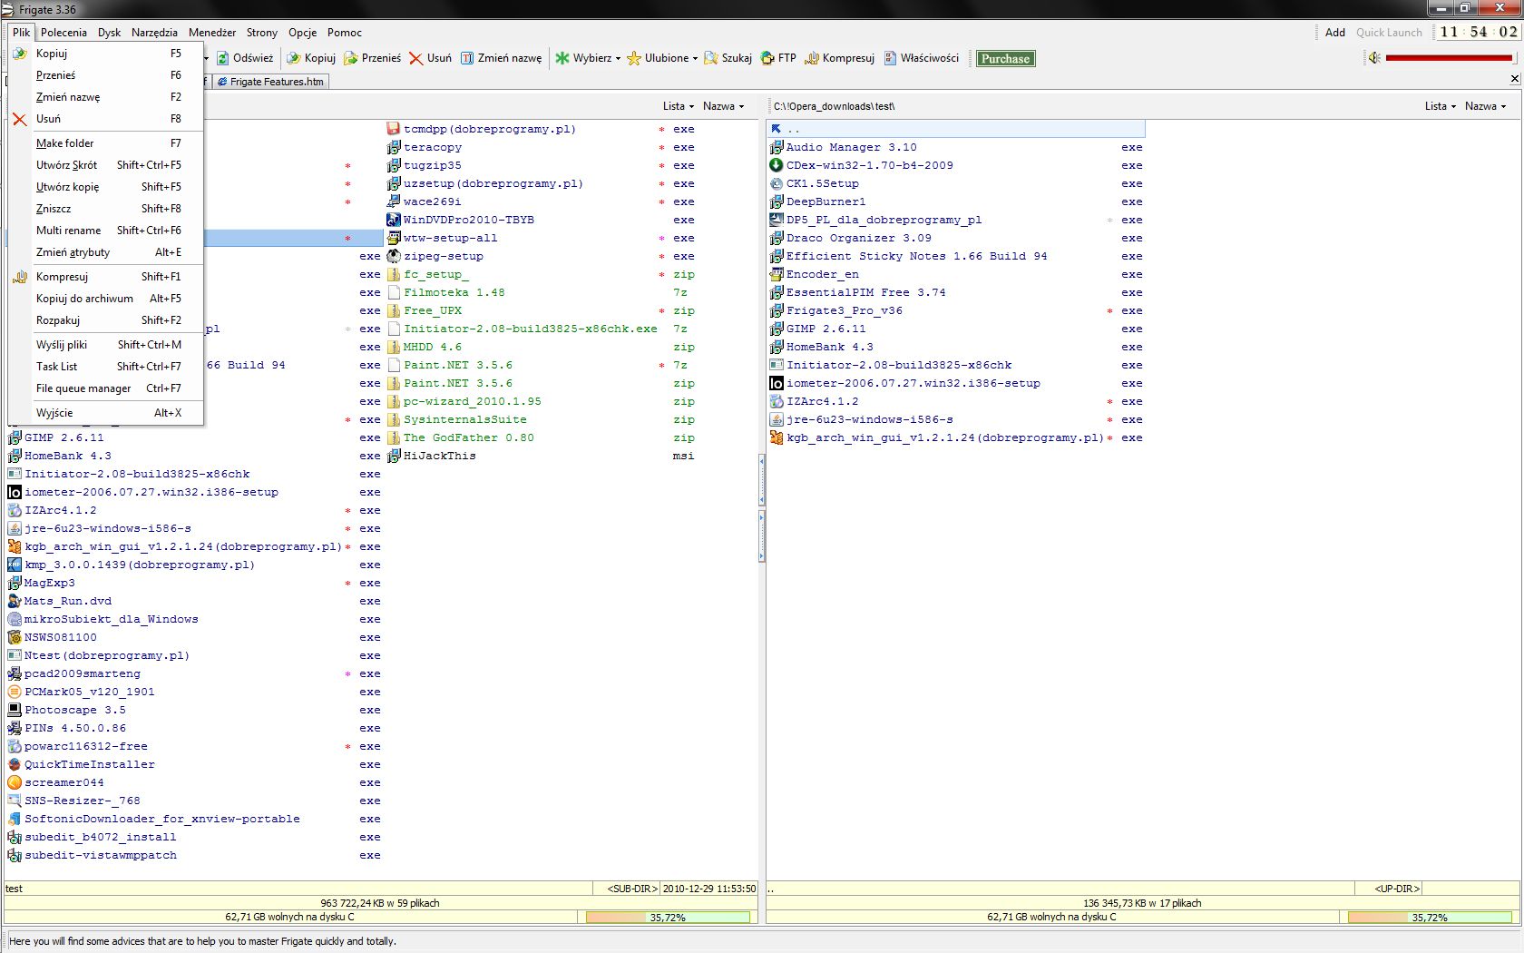
Task: Open the FTP toolbar icon
Action: pyautogui.click(x=767, y=58)
